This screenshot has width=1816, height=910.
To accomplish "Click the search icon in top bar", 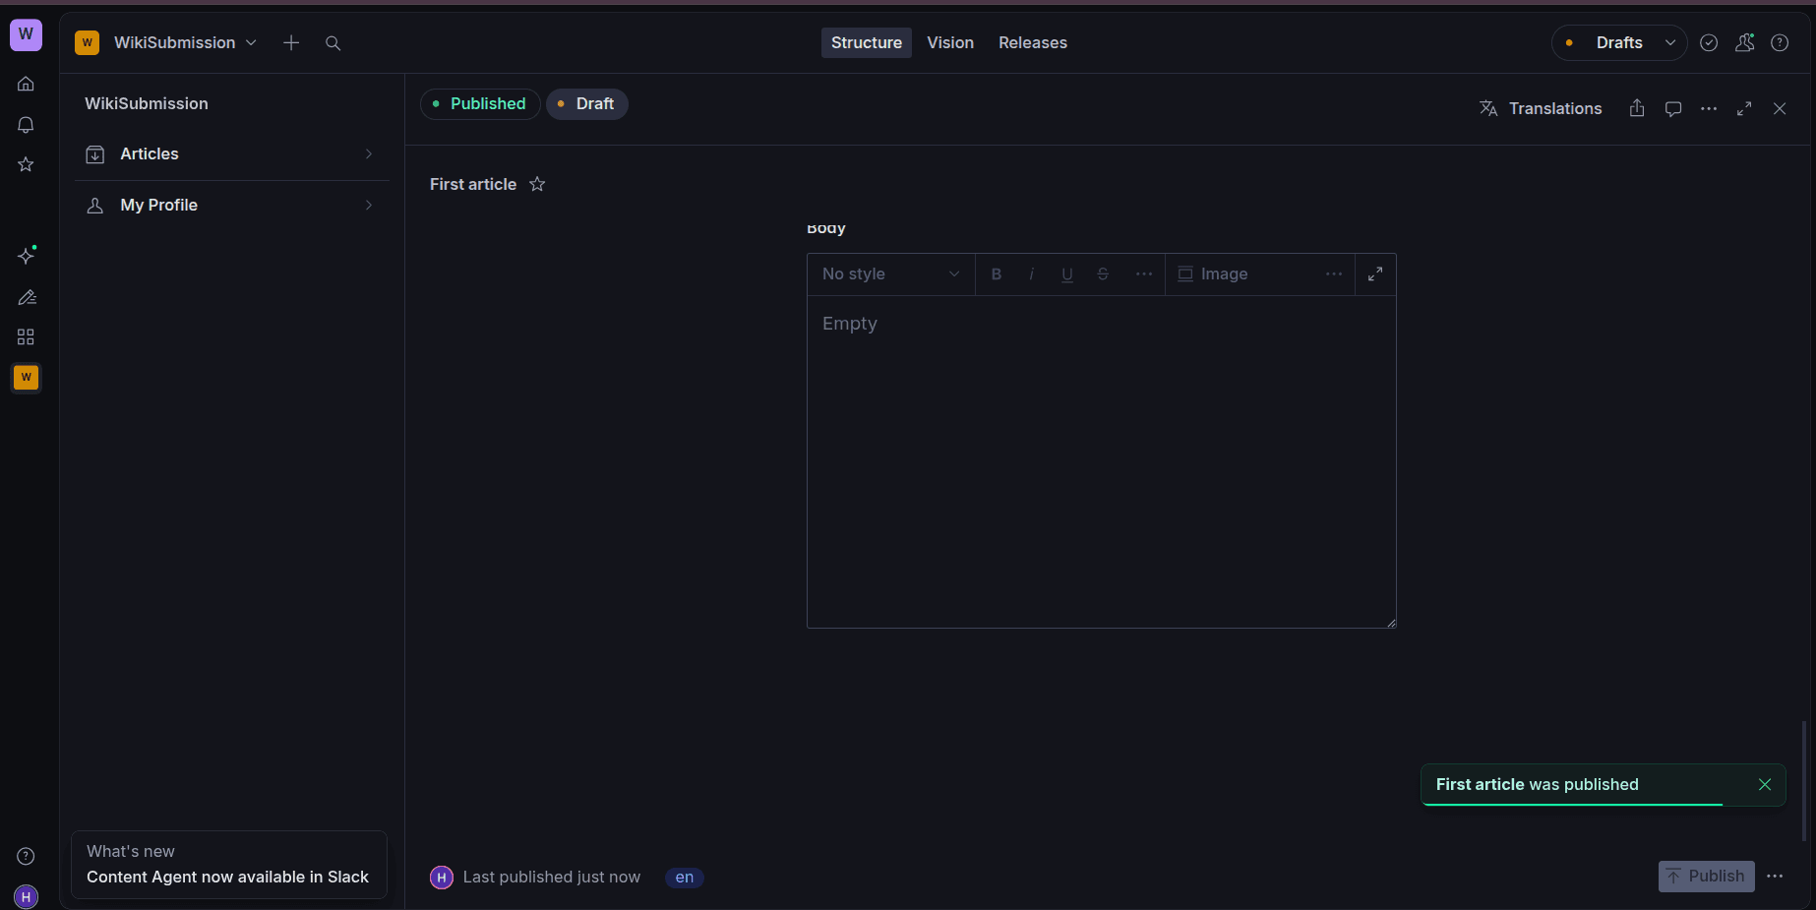I will tap(333, 43).
